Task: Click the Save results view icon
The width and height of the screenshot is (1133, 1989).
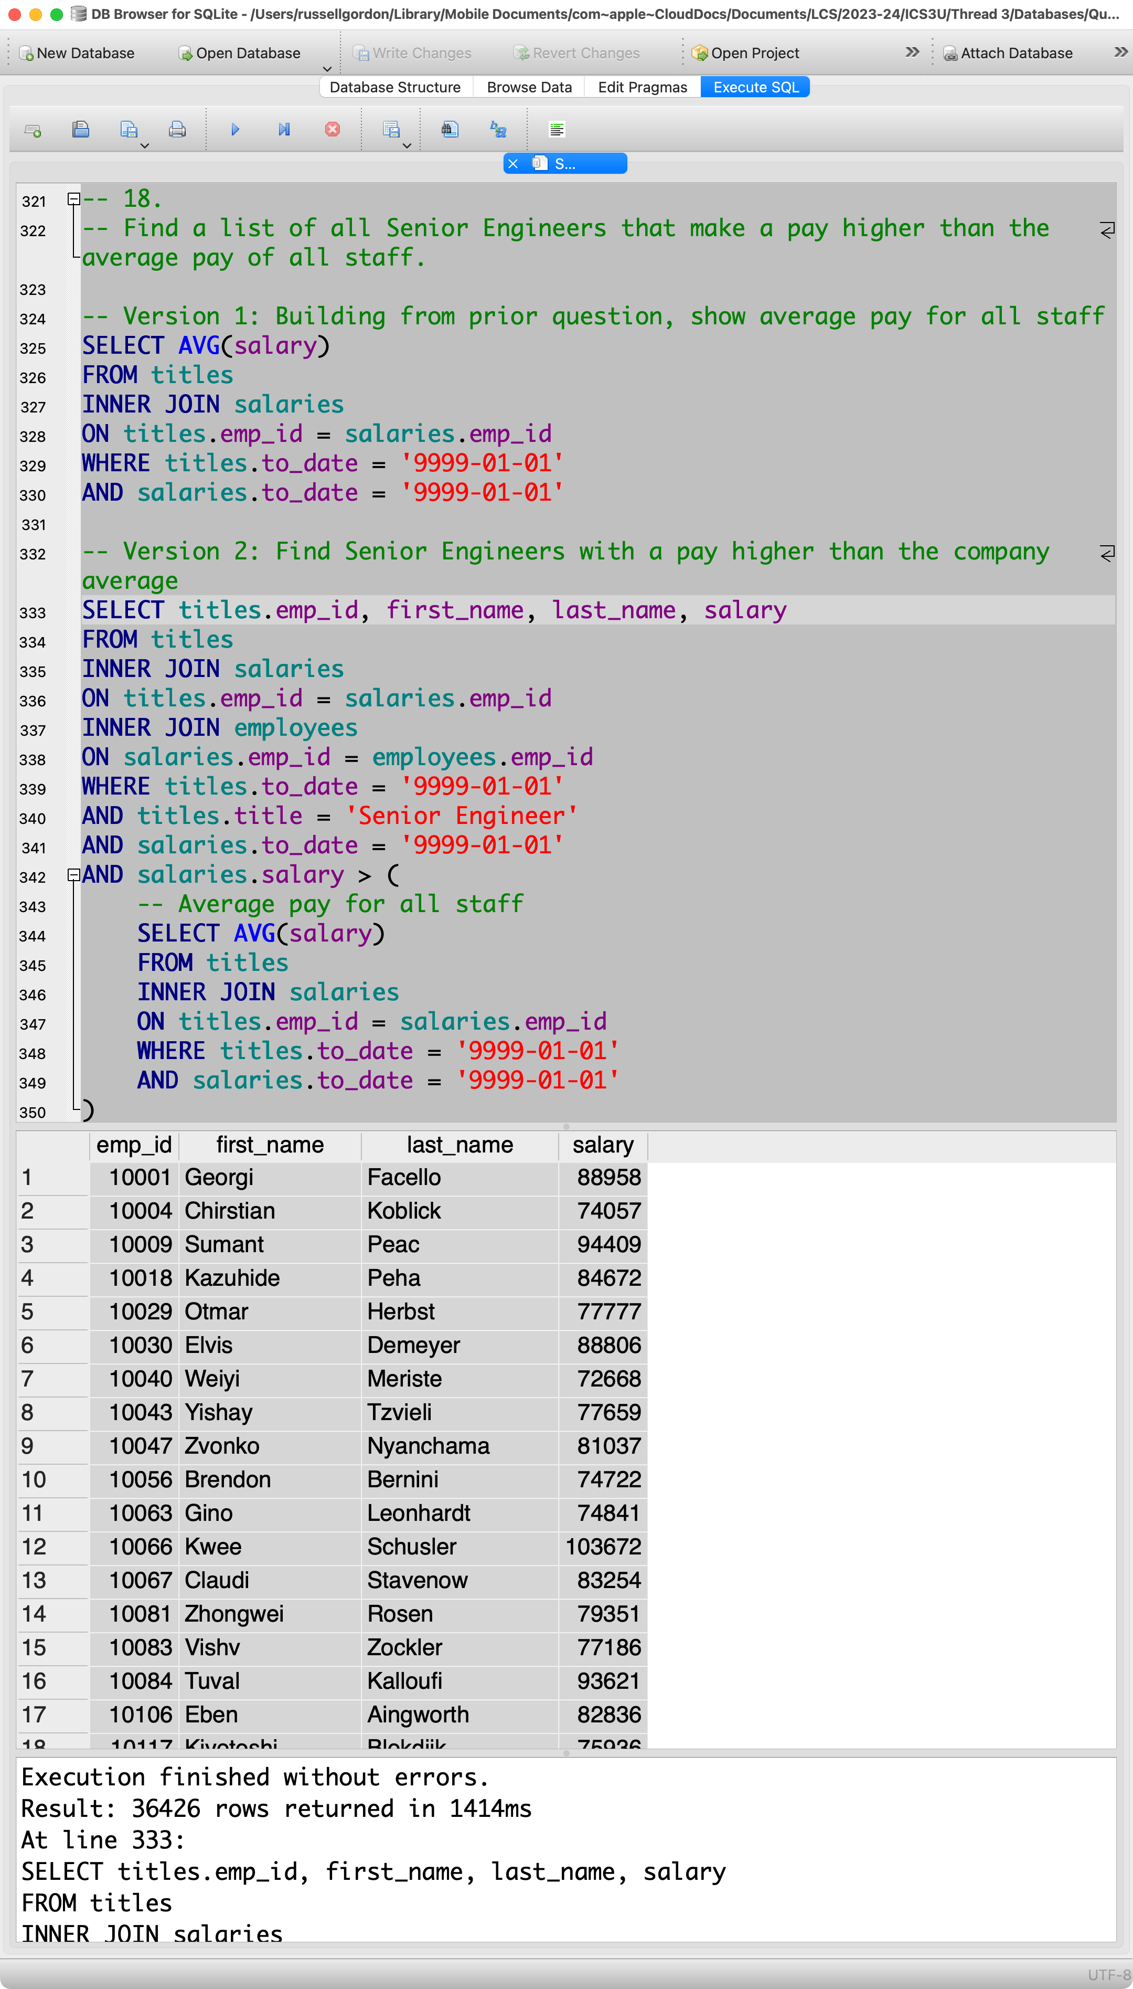Action: (391, 130)
